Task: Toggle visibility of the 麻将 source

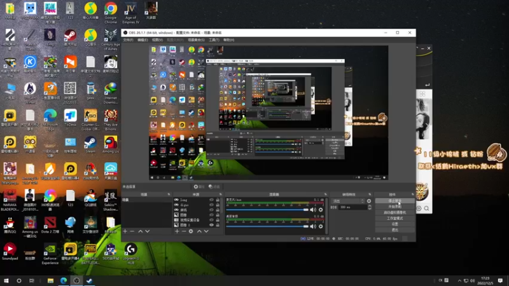Action: point(211,210)
